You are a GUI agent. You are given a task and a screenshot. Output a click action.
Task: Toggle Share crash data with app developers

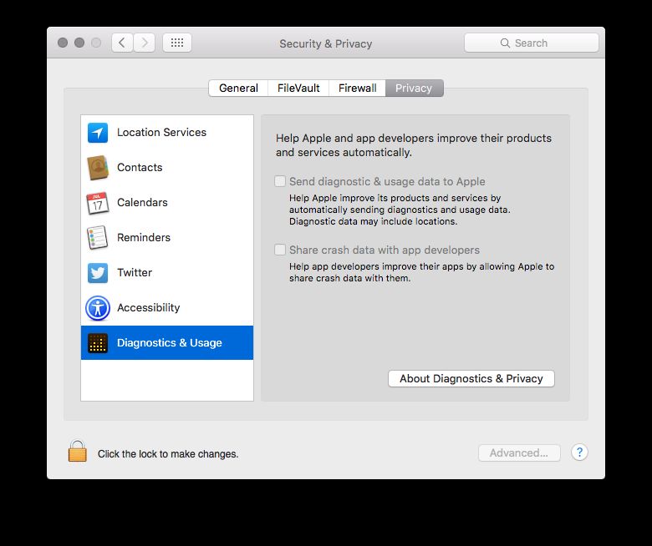point(281,250)
